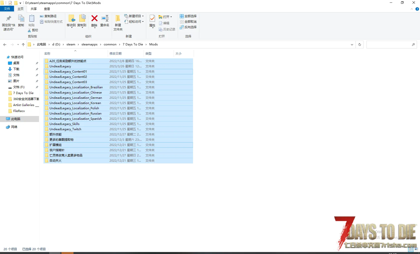Click the Rename (重命名) ribbon icon
Screen dimensions: 420x254
[x=105, y=19]
